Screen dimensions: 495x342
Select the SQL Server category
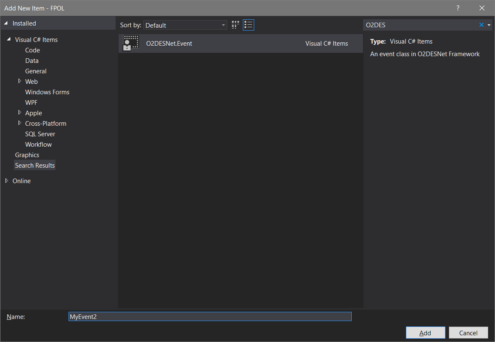pyautogui.click(x=40, y=134)
